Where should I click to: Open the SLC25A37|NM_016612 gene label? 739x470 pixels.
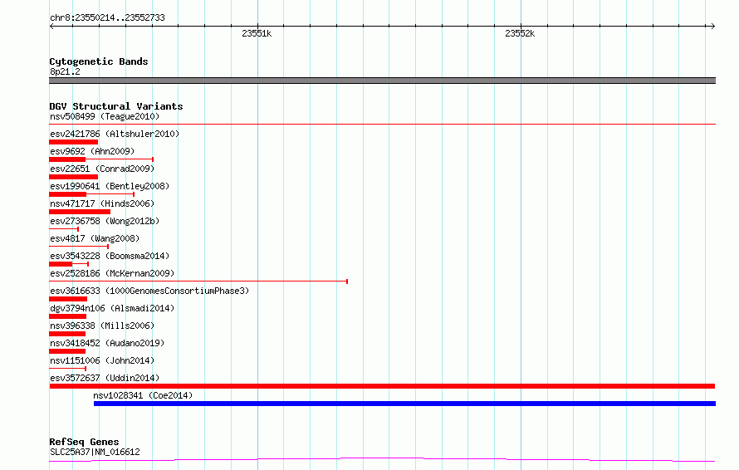pos(95,452)
